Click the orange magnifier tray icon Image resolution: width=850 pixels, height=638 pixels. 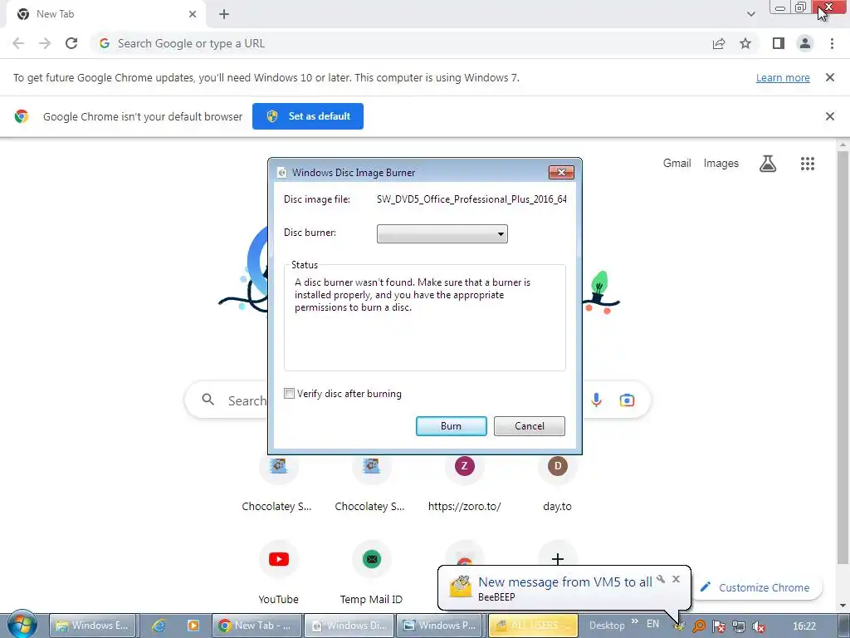pyautogui.click(x=699, y=626)
